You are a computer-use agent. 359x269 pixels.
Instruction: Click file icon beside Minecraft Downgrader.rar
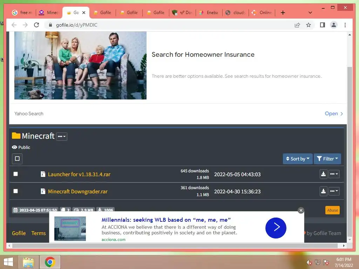43,191
